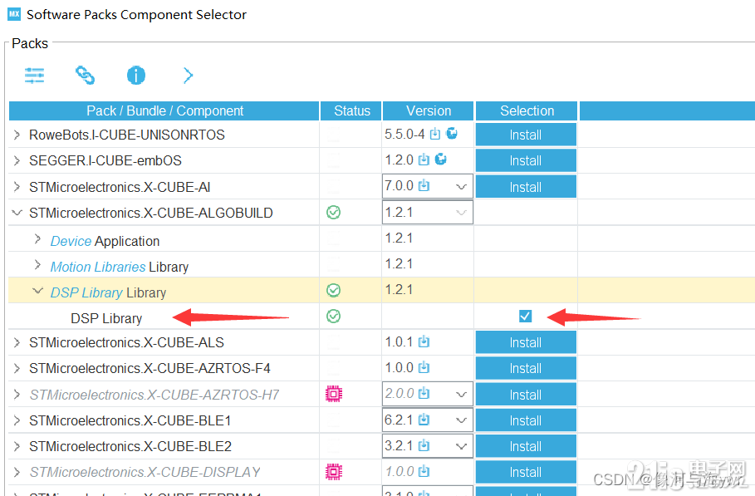
Task: Open the AZRTOS-H7 version 2.0.0 dropdown
Action: click(x=461, y=395)
